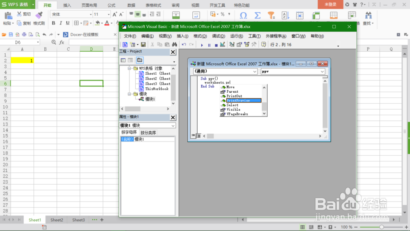
Task: Click the insert function fx icon
Action: coord(62,42)
